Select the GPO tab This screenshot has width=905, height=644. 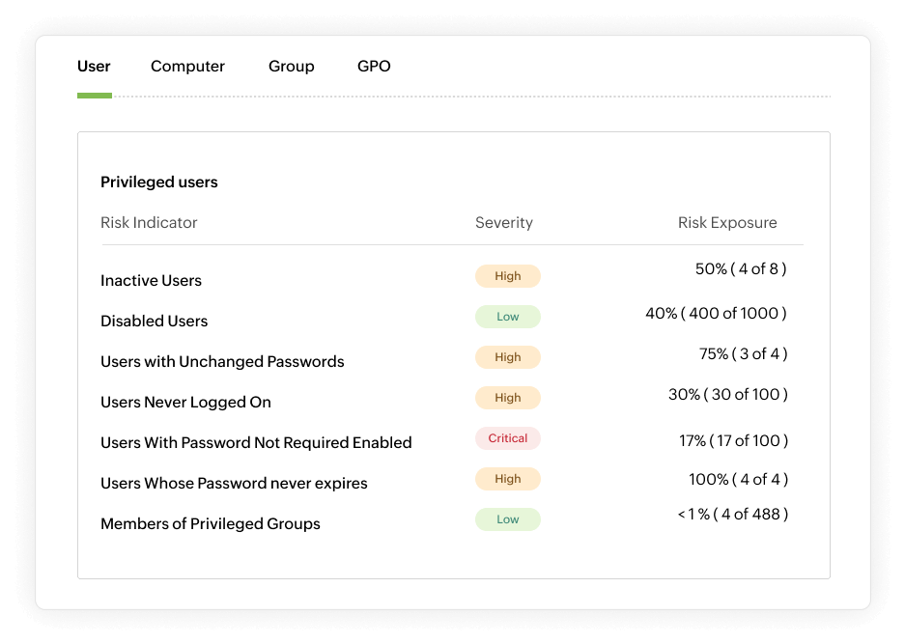[373, 66]
